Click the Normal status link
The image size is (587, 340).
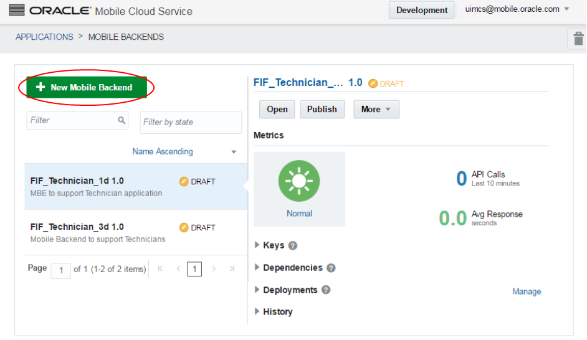pyautogui.click(x=299, y=214)
